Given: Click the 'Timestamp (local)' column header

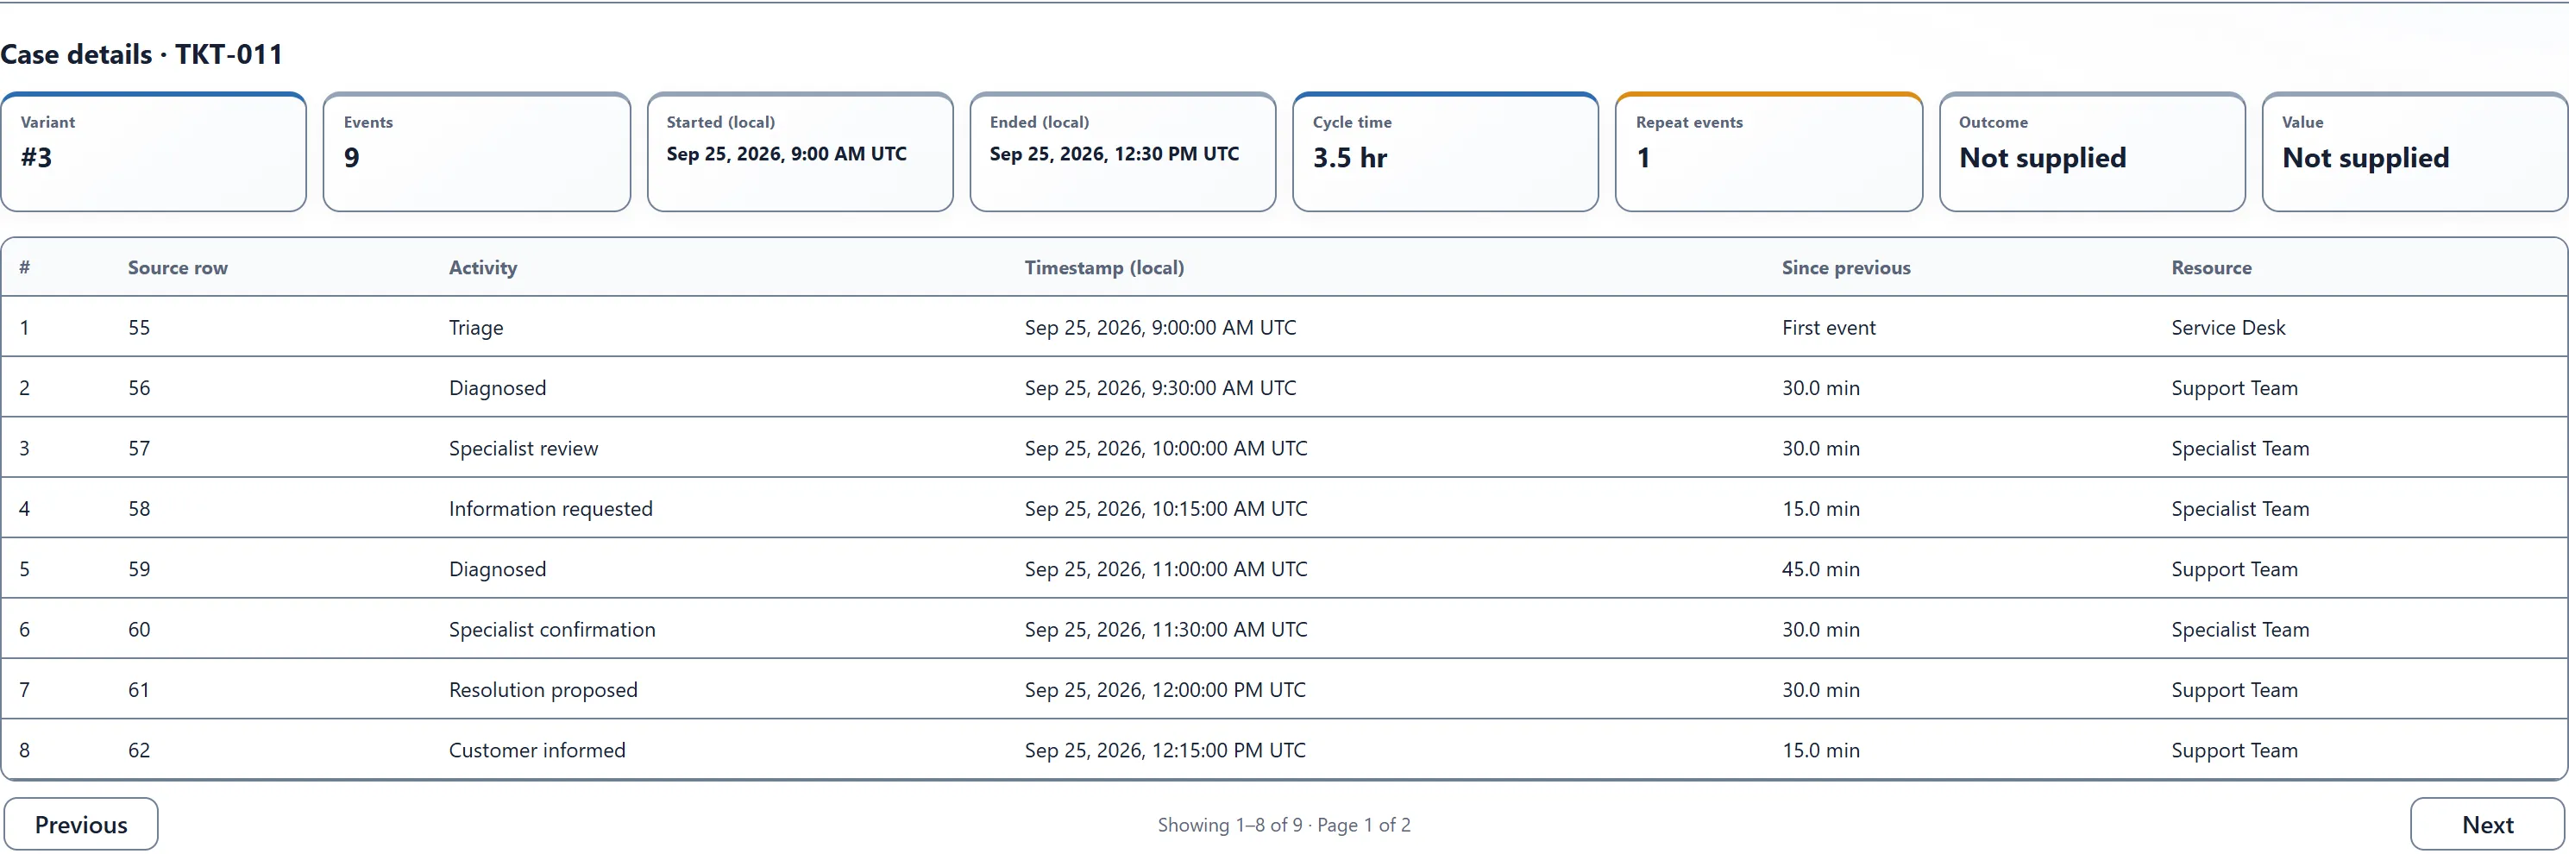Looking at the screenshot, I should (1104, 267).
